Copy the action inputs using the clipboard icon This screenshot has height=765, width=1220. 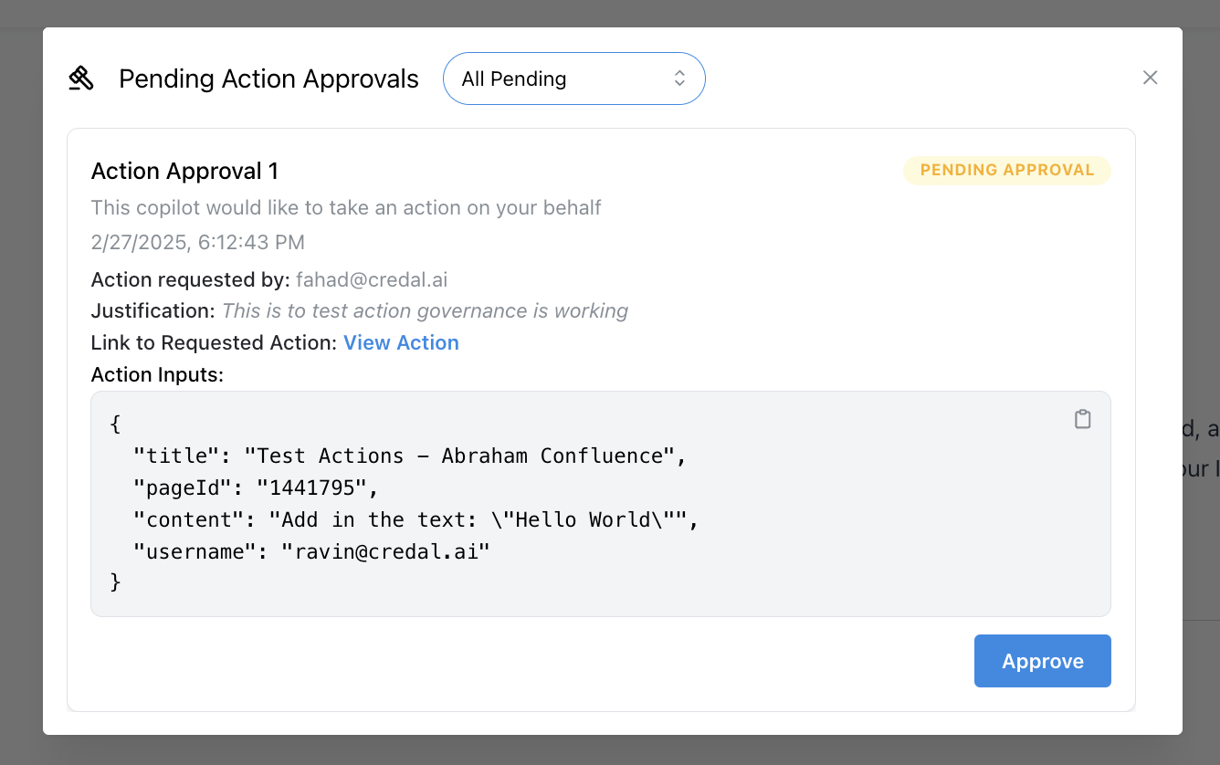coord(1083,418)
